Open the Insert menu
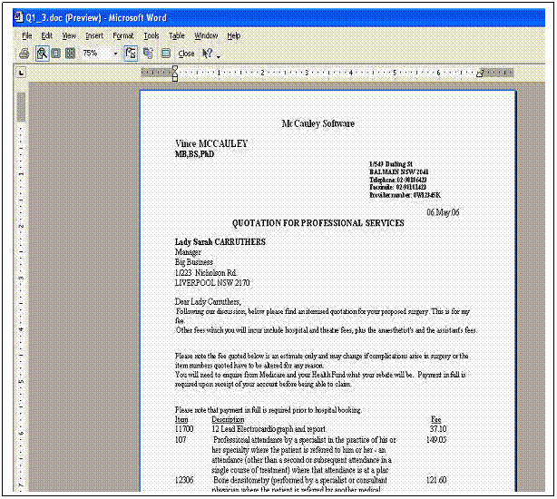The image size is (557, 499). tap(94, 36)
